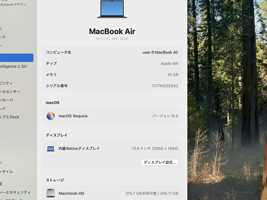Click the MacBook Air laptop illustration
The width and height of the screenshot is (267, 200).
point(112,9)
